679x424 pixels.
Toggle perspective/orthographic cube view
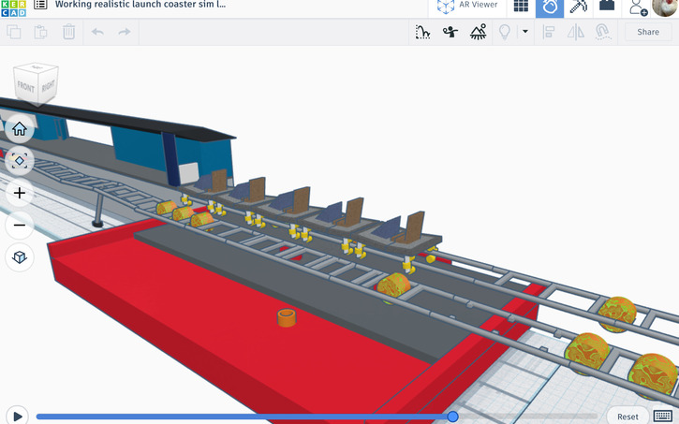20,257
